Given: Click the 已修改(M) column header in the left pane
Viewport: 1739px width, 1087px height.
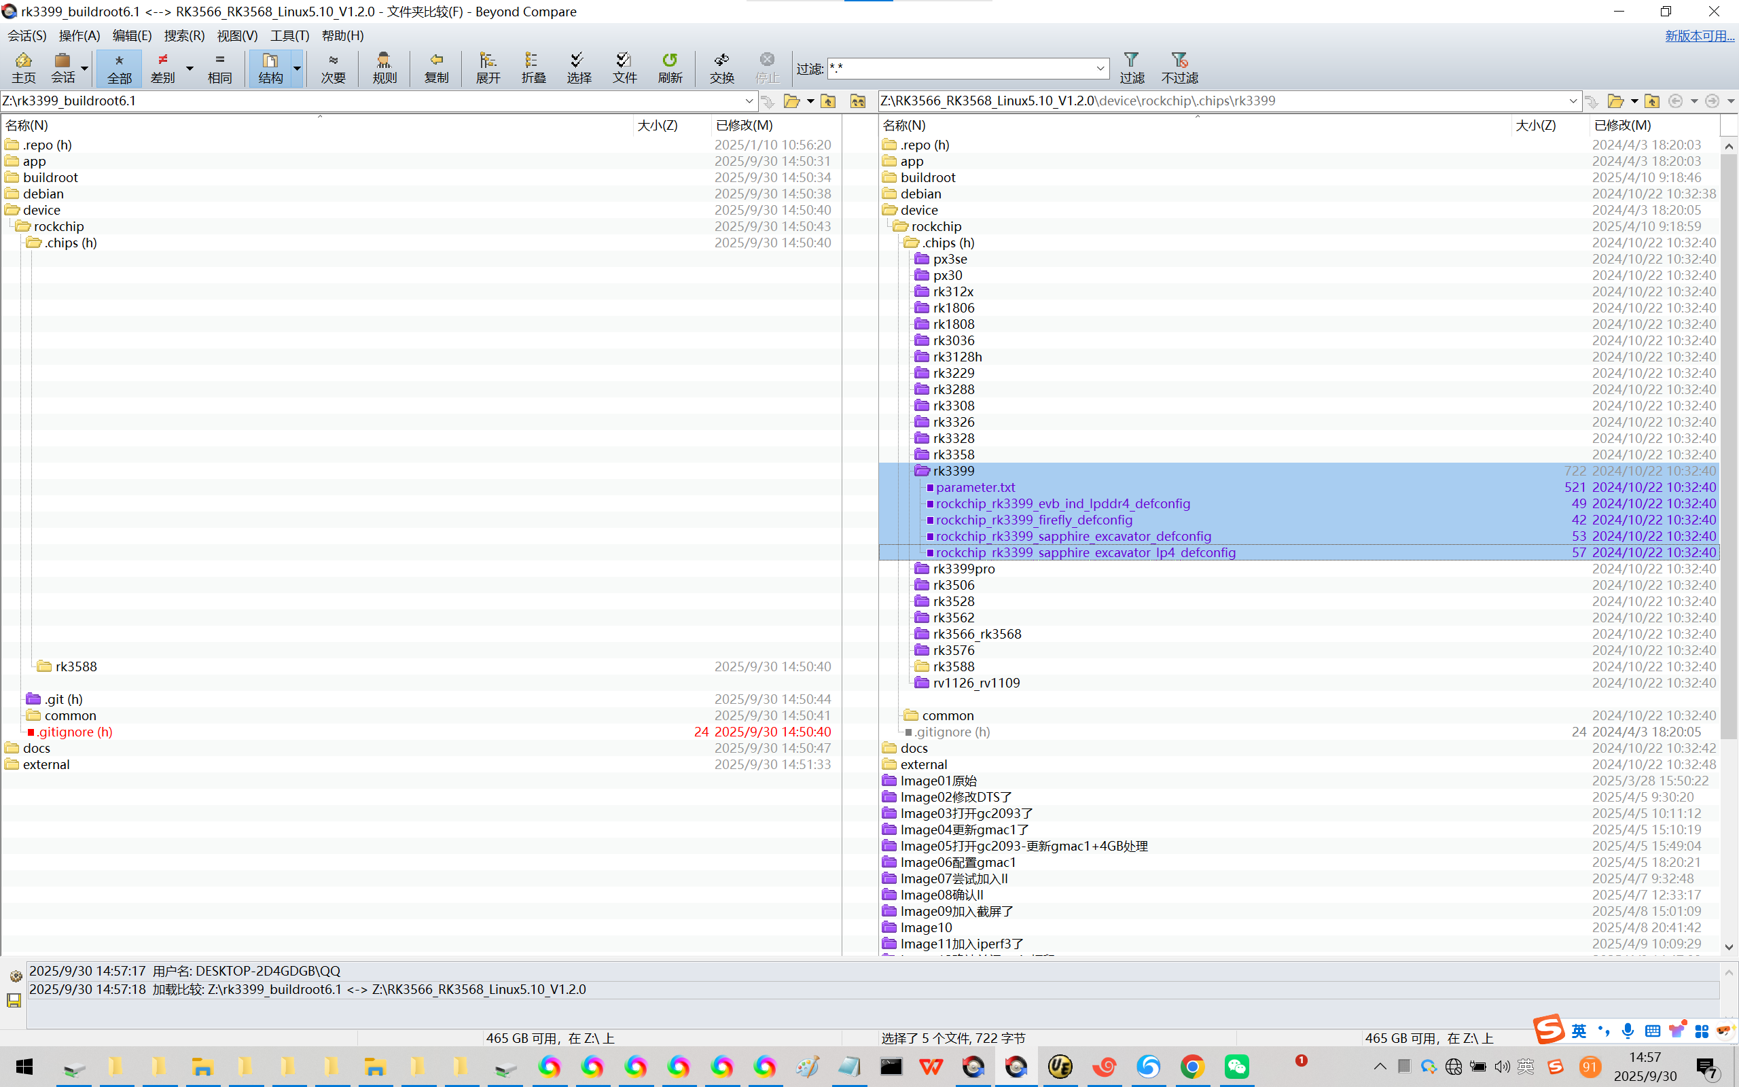Looking at the screenshot, I should tap(744, 125).
